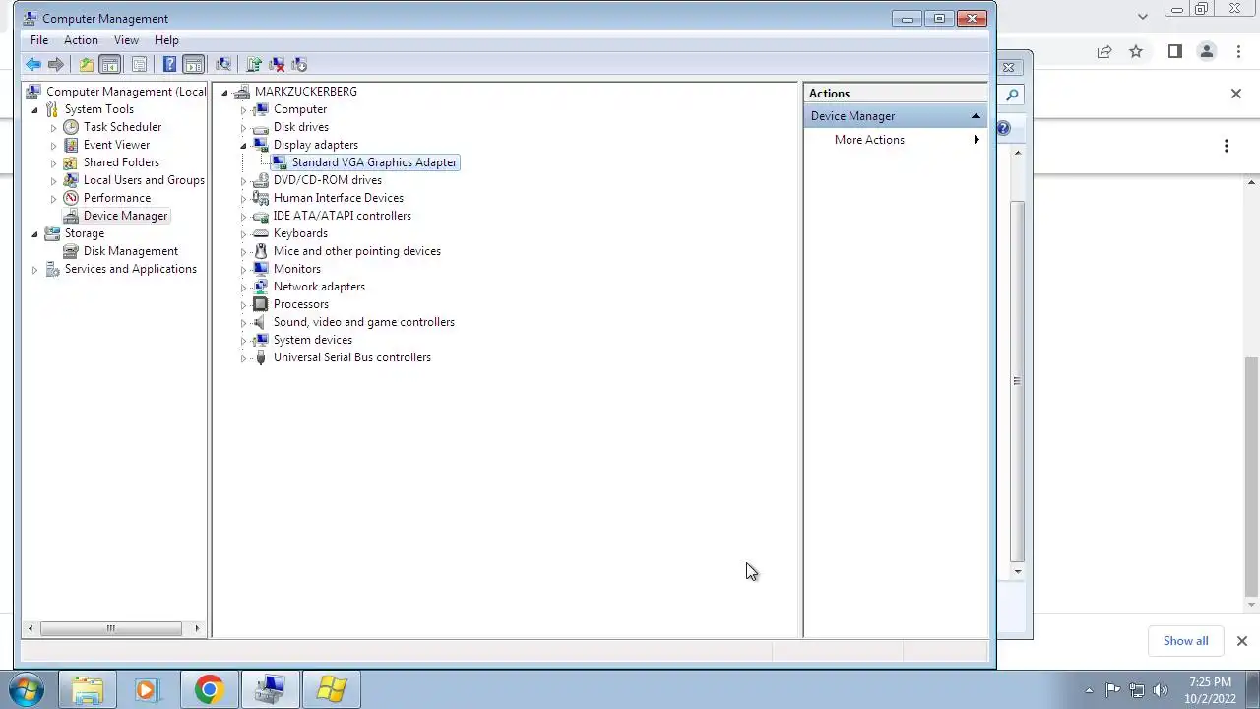Expand the Task Scheduler node
The height and width of the screenshot is (709, 1260).
54,127
